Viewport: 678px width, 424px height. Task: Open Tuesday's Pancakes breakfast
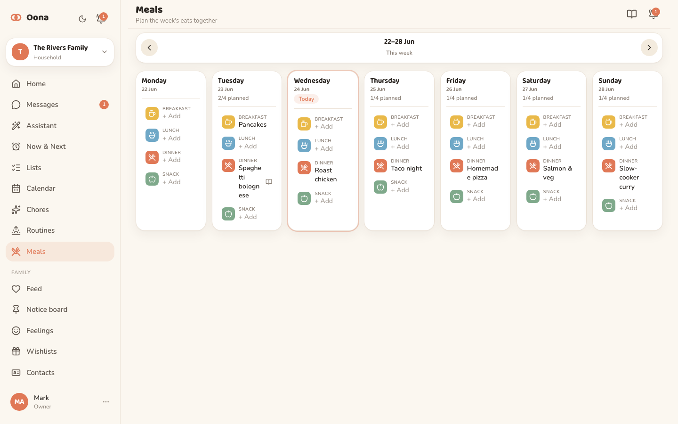[x=252, y=125]
